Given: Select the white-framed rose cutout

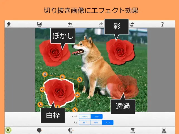Looking at the screenshot, I should click(60, 92).
